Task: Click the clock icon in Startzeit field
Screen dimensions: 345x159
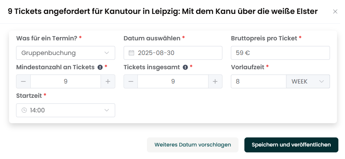Action: coord(24,110)
